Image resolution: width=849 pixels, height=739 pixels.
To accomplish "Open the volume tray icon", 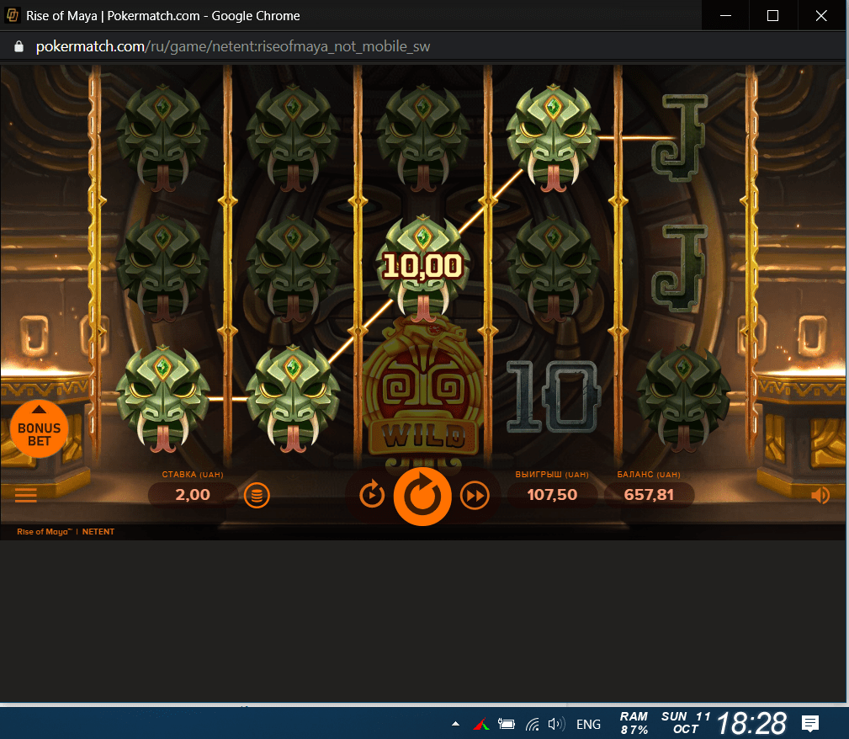I will coord(556,724).
